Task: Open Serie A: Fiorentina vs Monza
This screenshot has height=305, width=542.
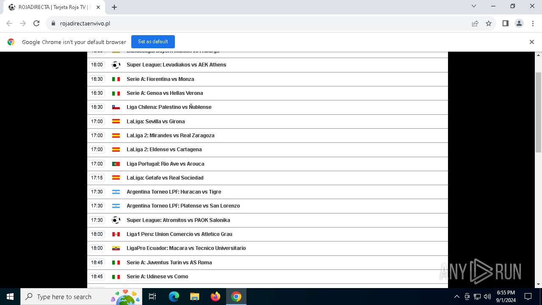Action: (x=268, y=79)
